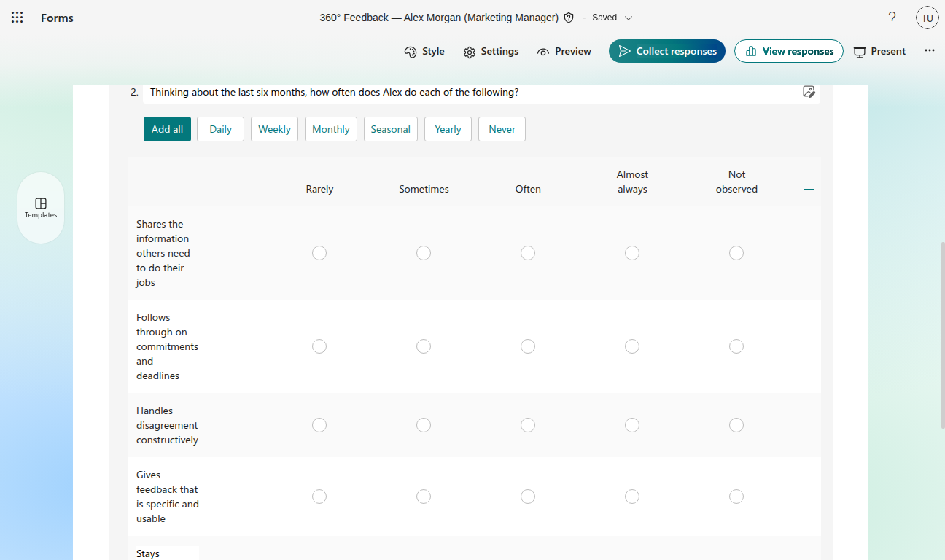Select Rarely for Gives feedback row
The image size is (945, 560).
pyautogui.click(x=319, y=497)
